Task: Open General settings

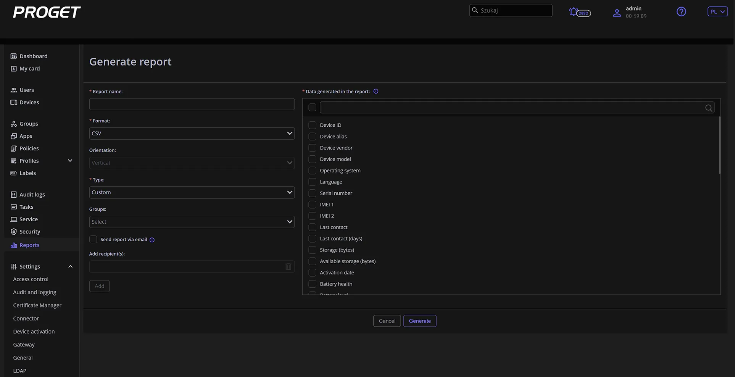Action: [23, 358]
